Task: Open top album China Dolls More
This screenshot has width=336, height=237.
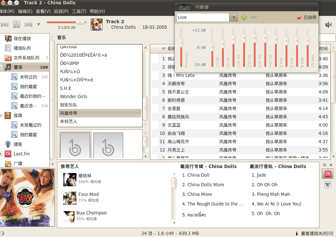Action: click(203, 185)
